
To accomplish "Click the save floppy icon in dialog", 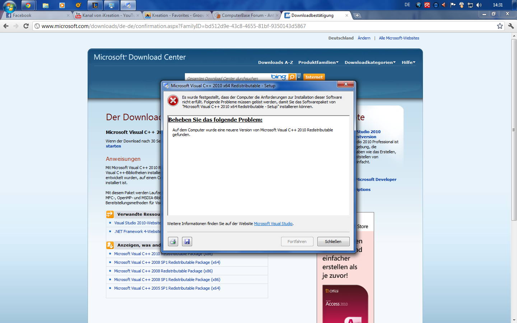I will point(187,242).
